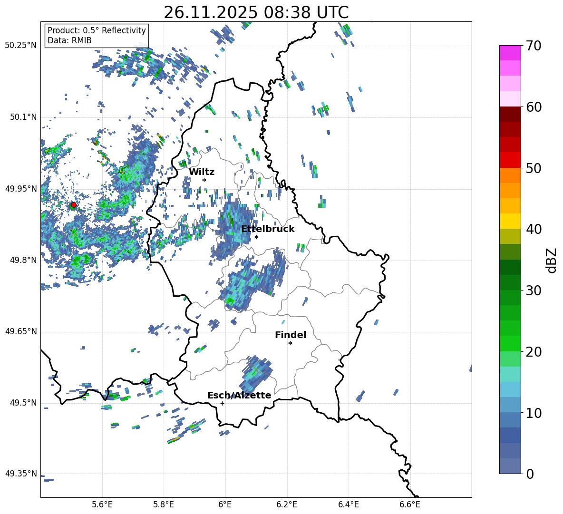Click the timestamp title at top

[x=256, y=12]
